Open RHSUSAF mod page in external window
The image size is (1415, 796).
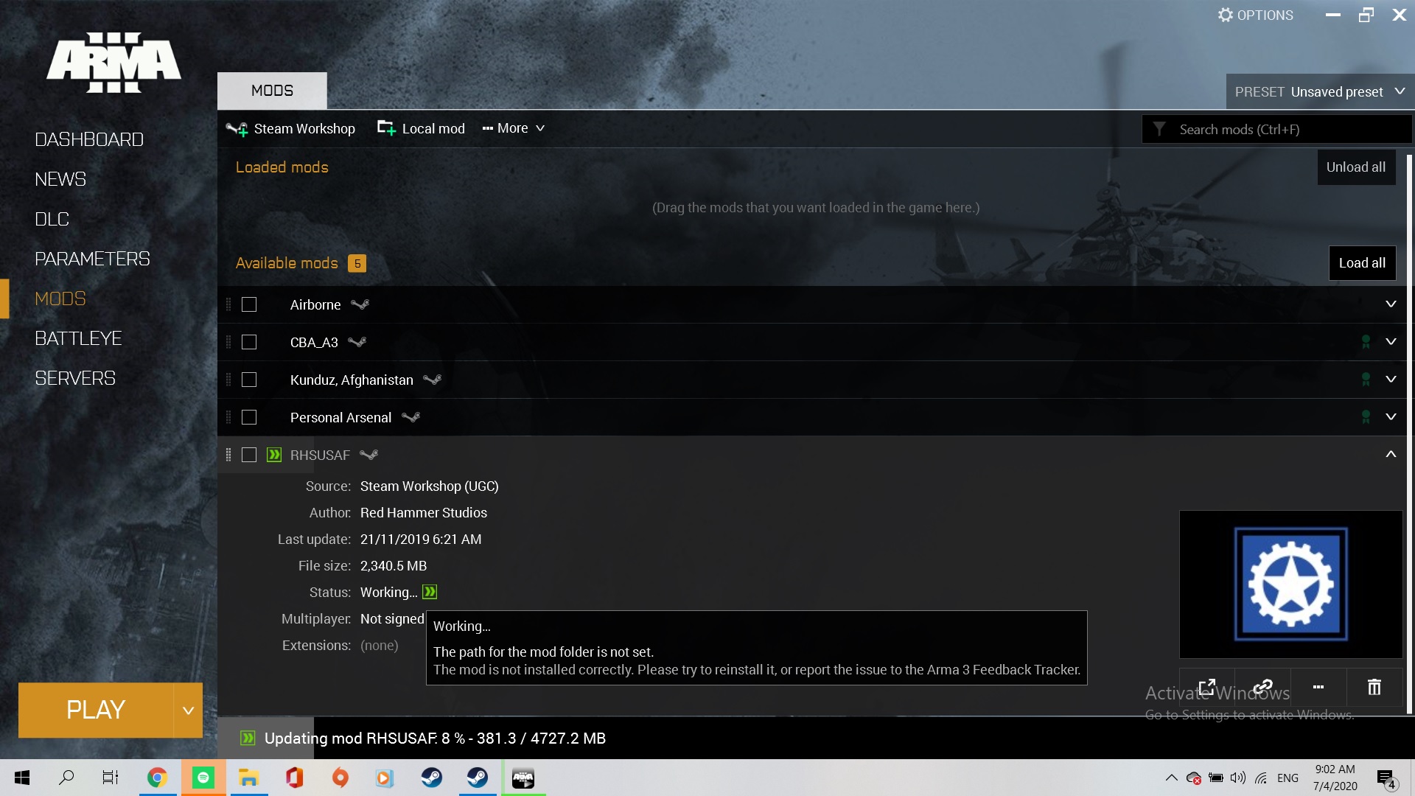pos(1207,688)
